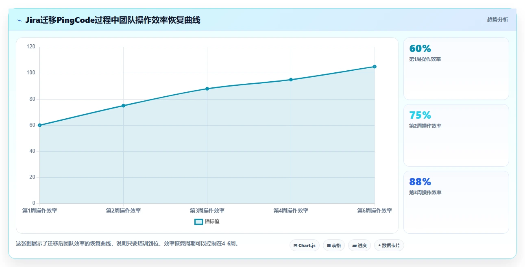Click the chart title Jira迁移PingCode过程中团队操作效率恢复曲线

113,20
